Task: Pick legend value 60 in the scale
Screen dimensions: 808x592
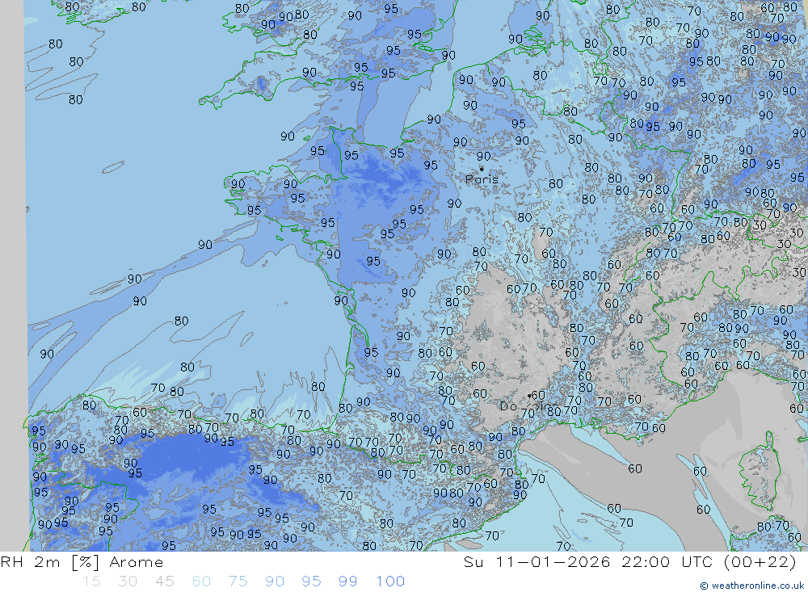Action: point(201,582)
